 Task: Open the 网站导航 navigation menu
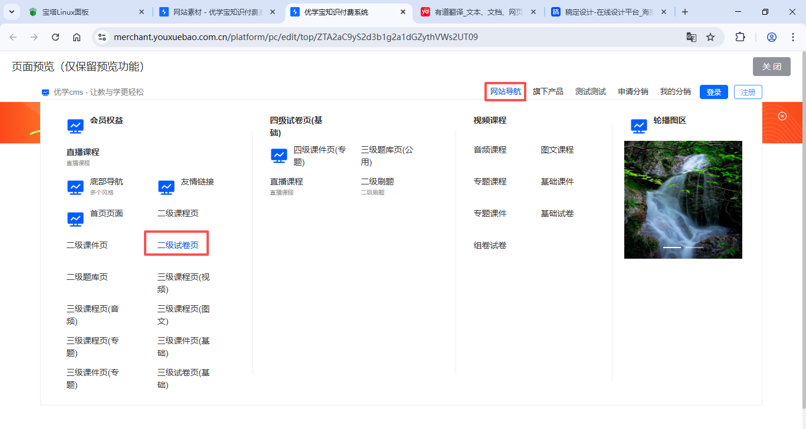(x=506, y=91)
